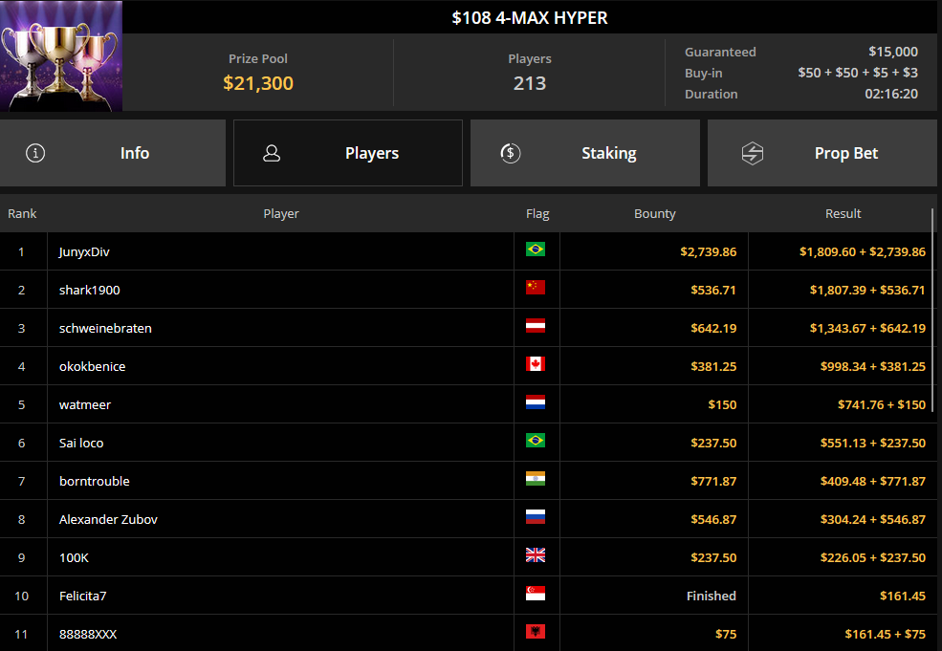Click result $1,807.39 + $536.71
This screenshot has height=651, width=942.
click(867, 290)
